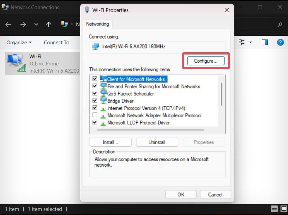Confirm the dialog with OK

pos(181,195)
